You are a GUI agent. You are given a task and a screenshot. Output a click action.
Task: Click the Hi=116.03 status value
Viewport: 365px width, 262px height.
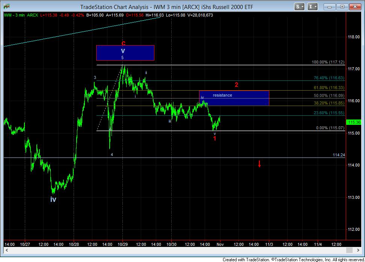point(155,15)
